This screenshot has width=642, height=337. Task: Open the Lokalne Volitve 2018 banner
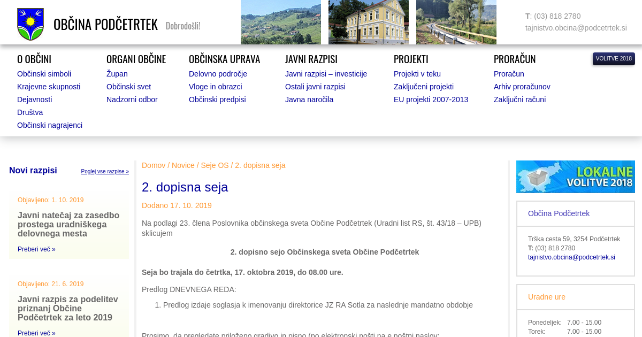pyautogui.click(x=575, y=177)
